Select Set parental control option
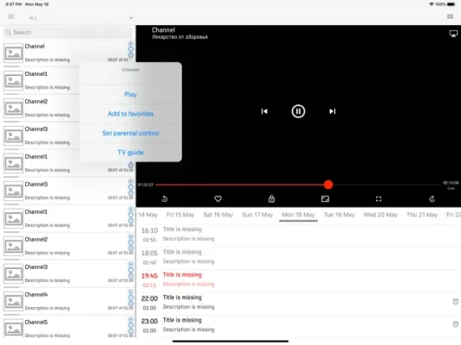The width and height of the screenshot is (461, 345). pos(130,133)
